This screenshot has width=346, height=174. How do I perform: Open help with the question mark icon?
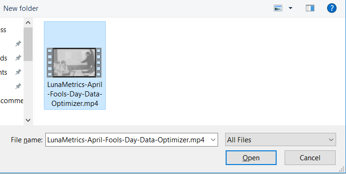(332, 8)
